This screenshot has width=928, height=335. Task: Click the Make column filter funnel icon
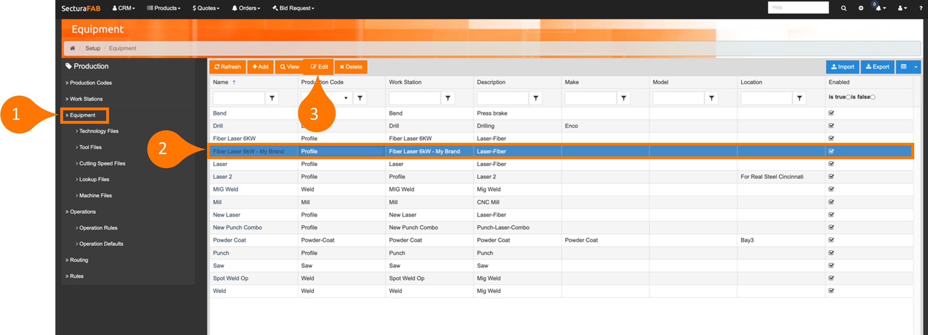[624, 98]
